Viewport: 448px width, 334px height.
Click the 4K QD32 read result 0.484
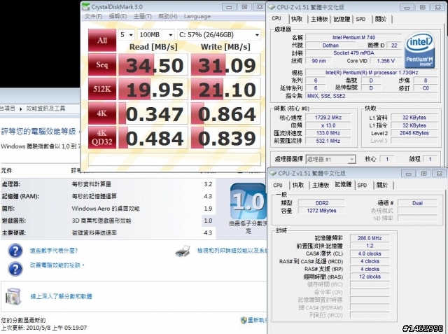pyautogui.click(x=153, y=138)
